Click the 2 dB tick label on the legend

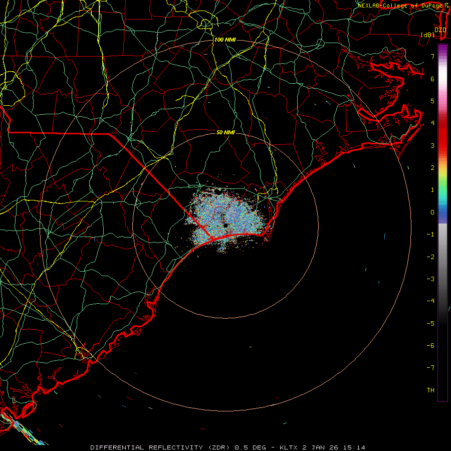(x=432, y=168)
